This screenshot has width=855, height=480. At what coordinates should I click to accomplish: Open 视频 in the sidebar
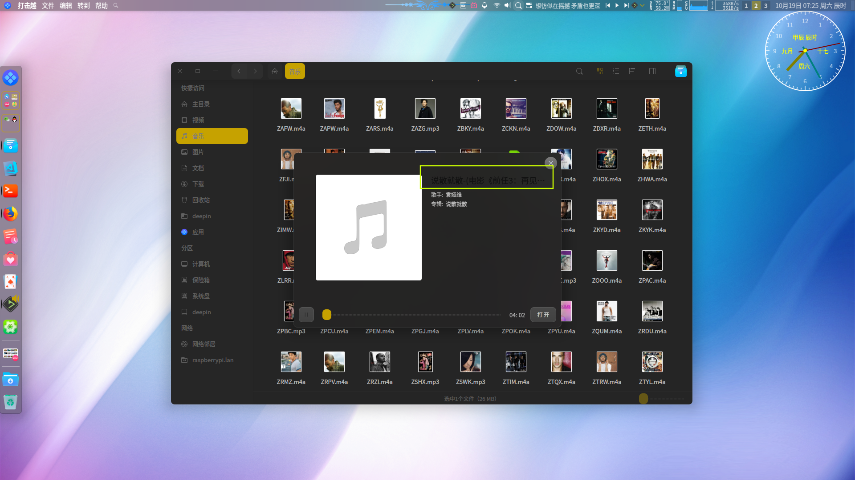pyautogui.click(x=212, y=120)
